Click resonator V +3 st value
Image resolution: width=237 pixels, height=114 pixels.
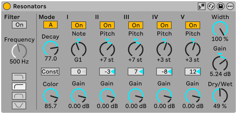point(193,60)
